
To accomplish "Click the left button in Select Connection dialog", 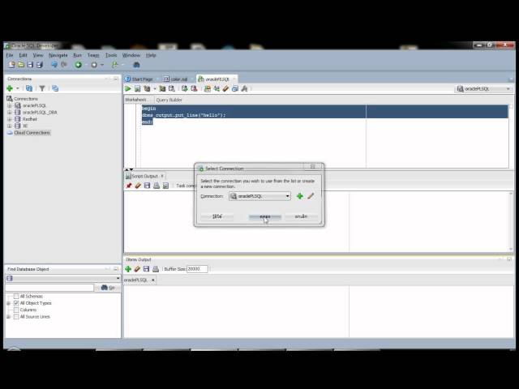I will tap(217, 216).
